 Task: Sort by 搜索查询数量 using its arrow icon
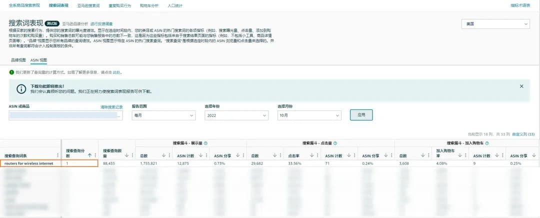pyautogui.click(x=126, y=155)
